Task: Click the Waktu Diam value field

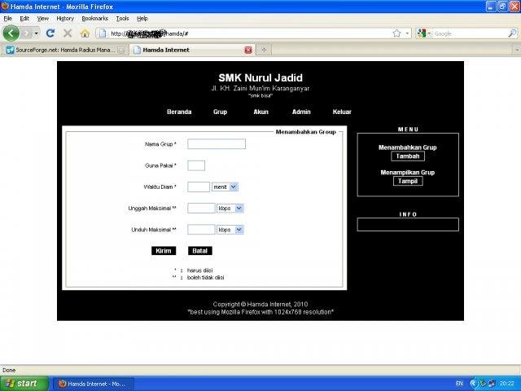Action: [199, 187]
